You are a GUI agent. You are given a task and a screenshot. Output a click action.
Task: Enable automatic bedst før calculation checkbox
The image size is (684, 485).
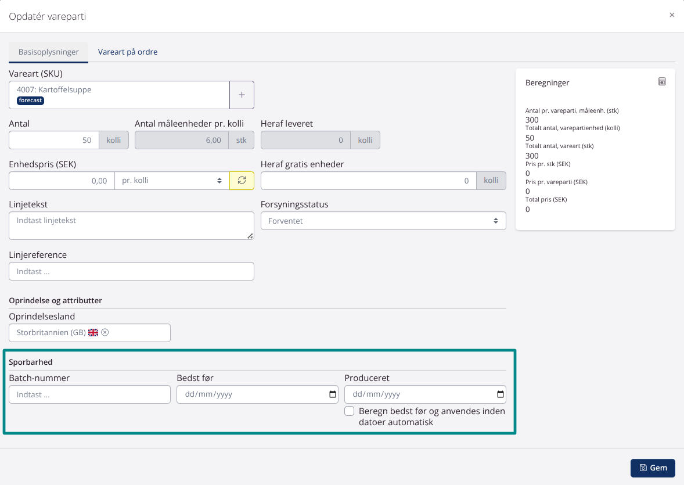[x=350, y=411]
